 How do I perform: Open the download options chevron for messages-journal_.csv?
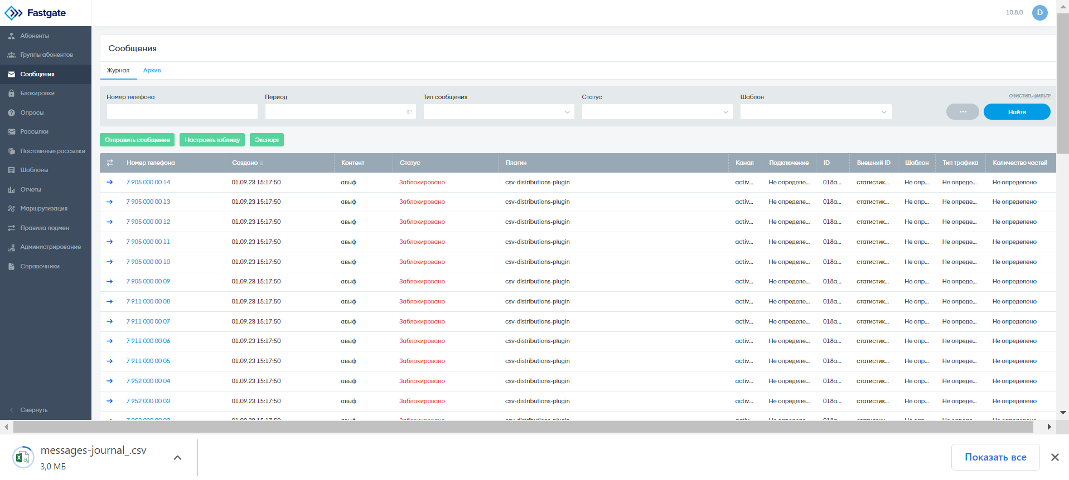tap(177, 458)
